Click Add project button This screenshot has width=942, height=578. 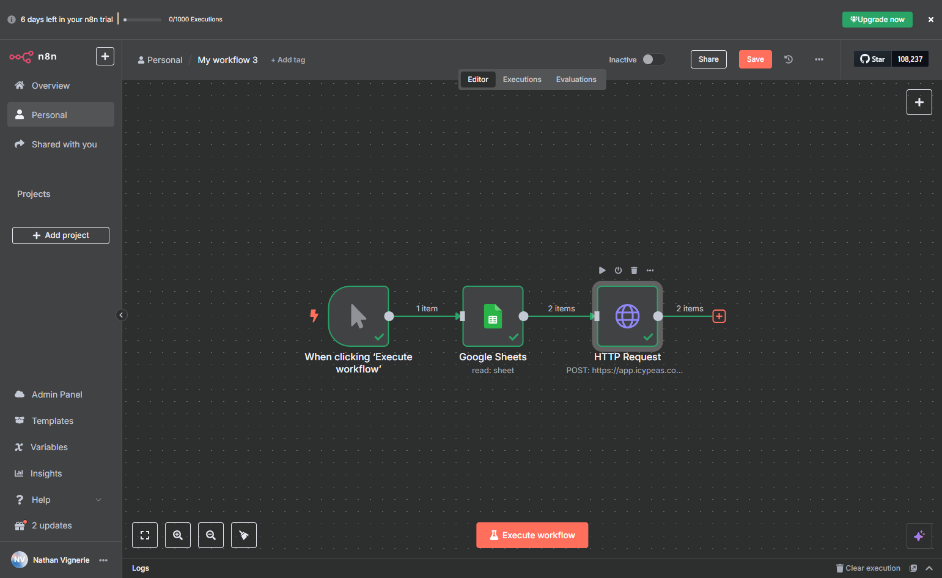click(61, 235)
